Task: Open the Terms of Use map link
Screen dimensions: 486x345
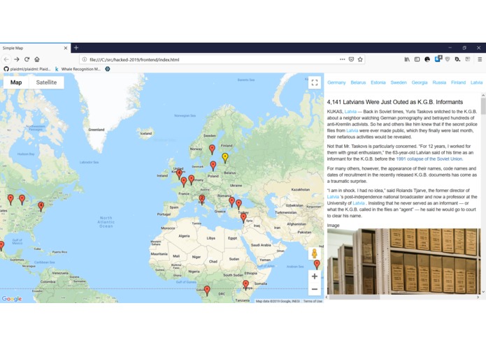Action: (x=313, y=301)
